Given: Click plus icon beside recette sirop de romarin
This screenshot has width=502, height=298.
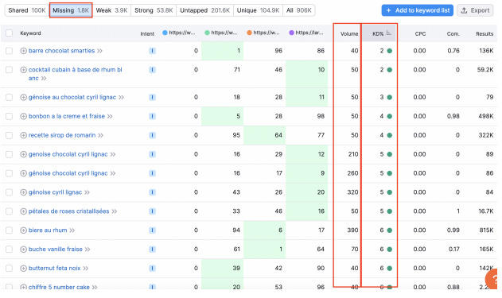Looking at the screenshot, I should 23,135.
